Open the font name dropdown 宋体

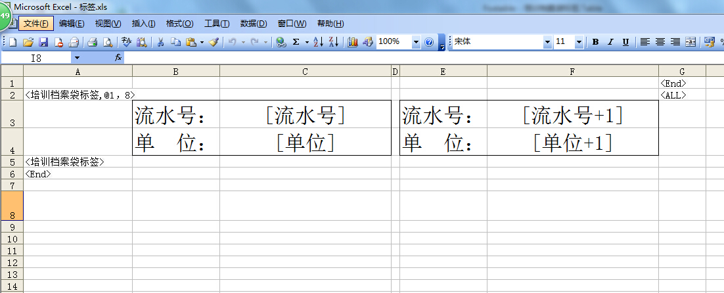[547, 42]
